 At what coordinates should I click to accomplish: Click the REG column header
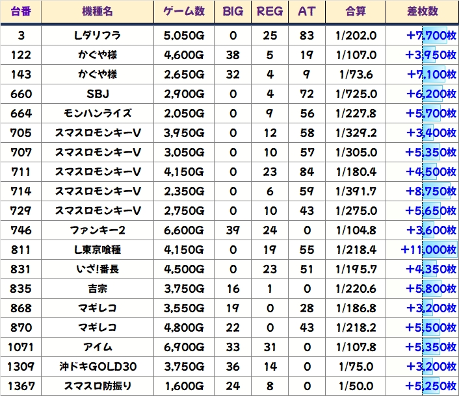270,12
